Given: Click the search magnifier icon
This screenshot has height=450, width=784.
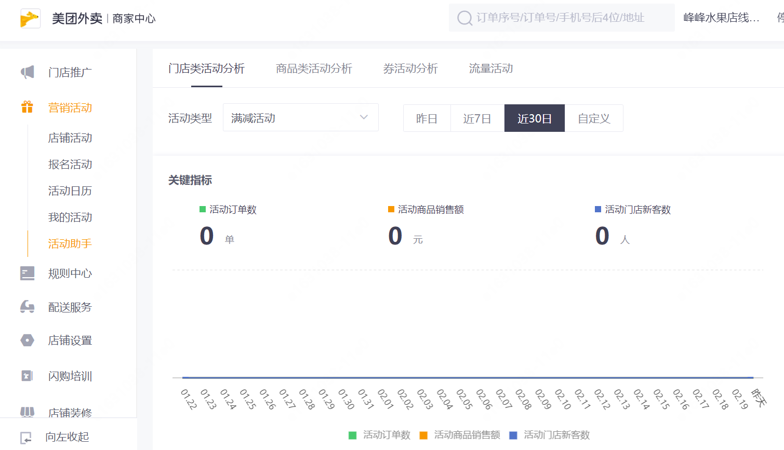Looking at the screenshot, I should pyautogui.click(x=464, y=18).
